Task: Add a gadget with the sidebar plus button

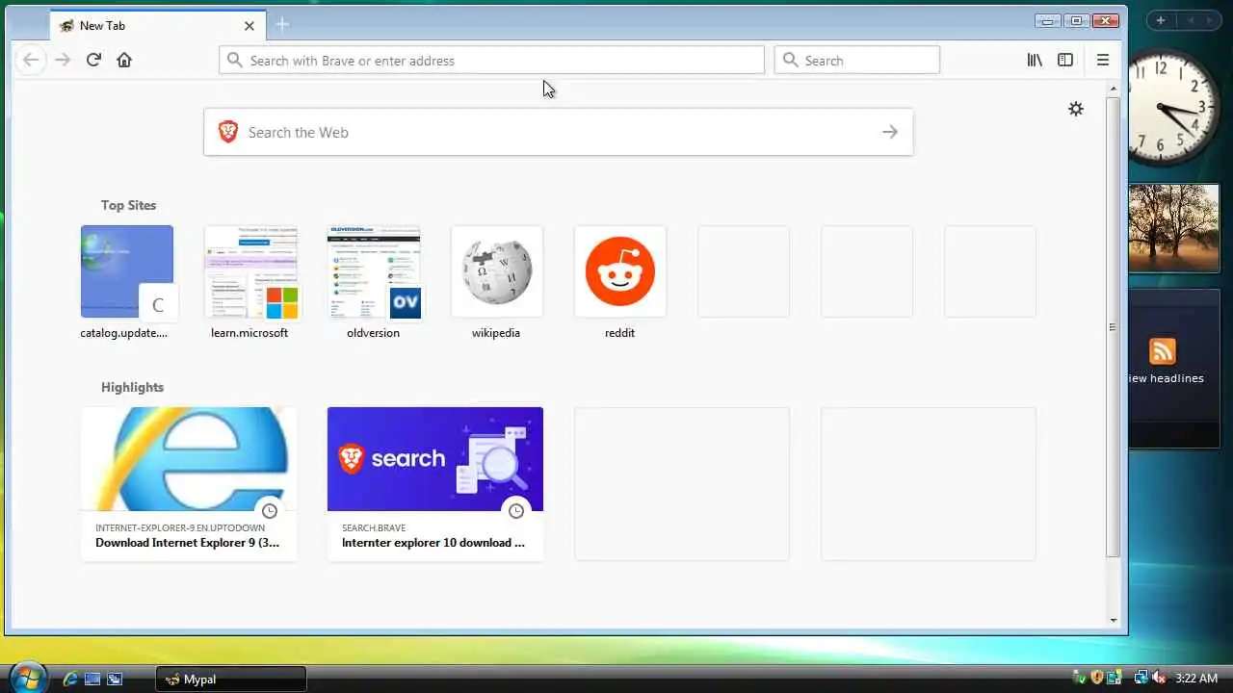Action: 1161,20
